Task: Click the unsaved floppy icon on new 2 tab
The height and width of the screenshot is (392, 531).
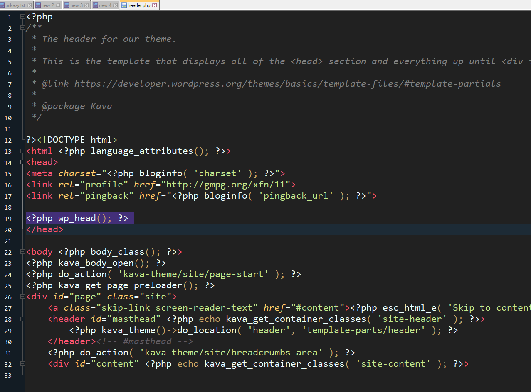Action: coord(39,5)
